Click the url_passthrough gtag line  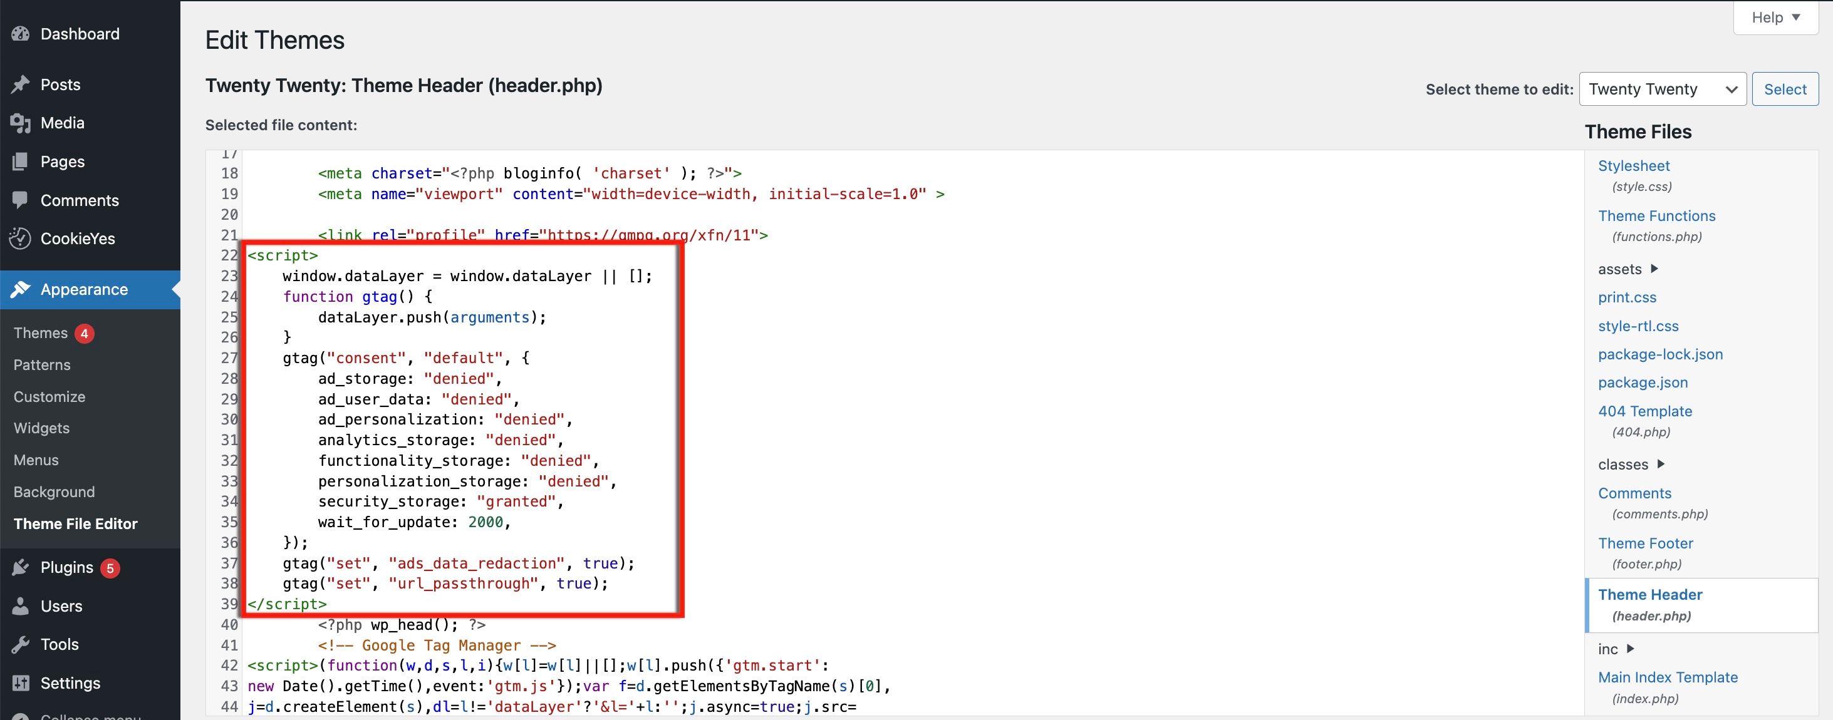(445, 584)
